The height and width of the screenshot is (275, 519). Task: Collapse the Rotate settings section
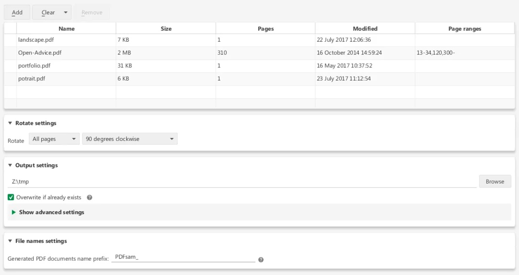11,123
